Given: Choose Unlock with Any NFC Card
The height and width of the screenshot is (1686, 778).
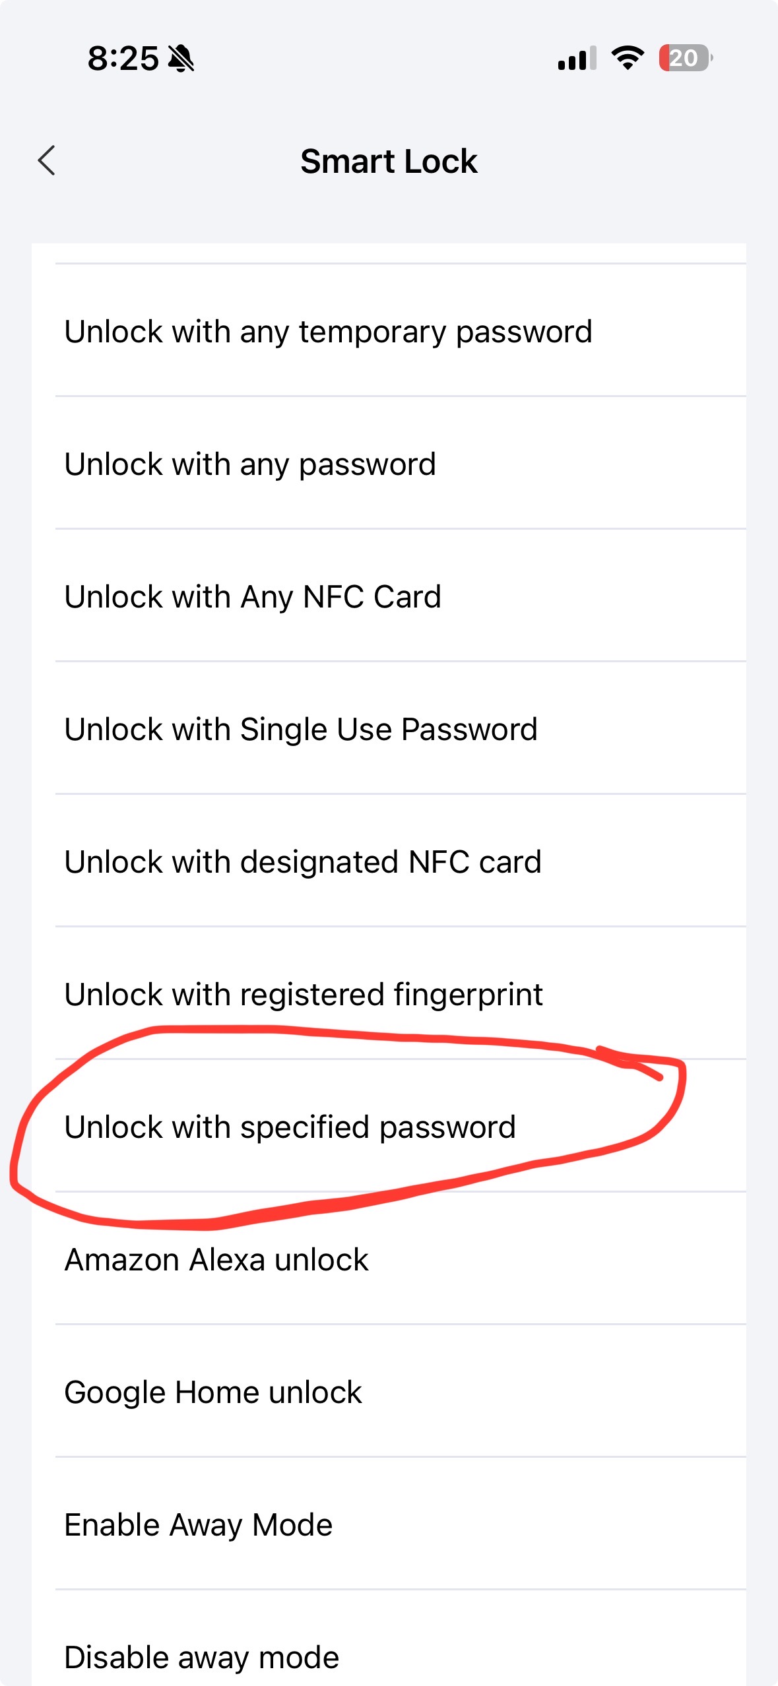Looking at the screenshot, I should [253, 596].
